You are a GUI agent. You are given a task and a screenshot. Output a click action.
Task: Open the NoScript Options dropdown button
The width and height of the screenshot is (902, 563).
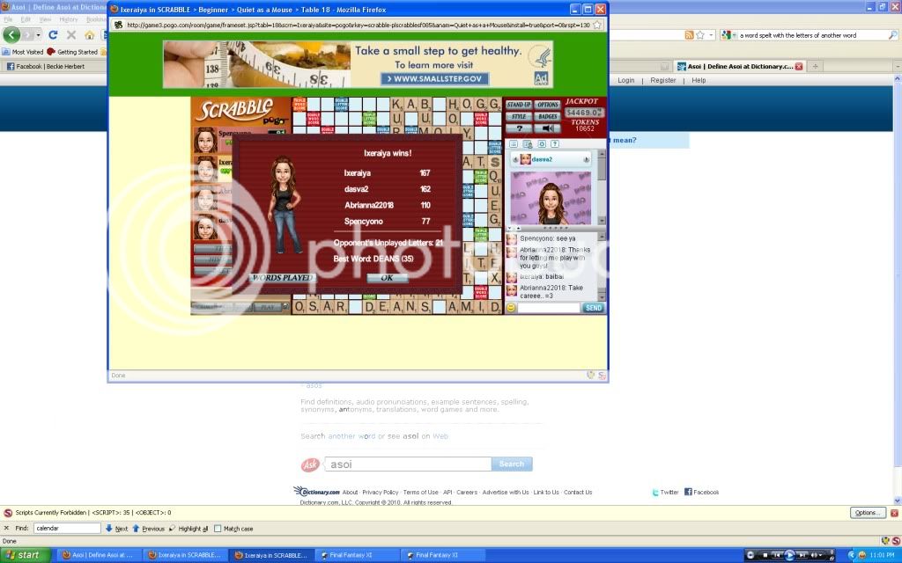868,513
